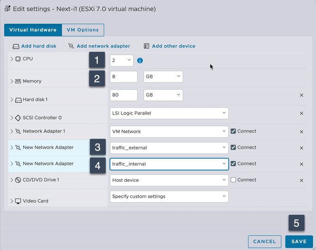This screenshot has height=250, width=316.
Task: Open the traffic_internal network dropdown
Action: 169,164
